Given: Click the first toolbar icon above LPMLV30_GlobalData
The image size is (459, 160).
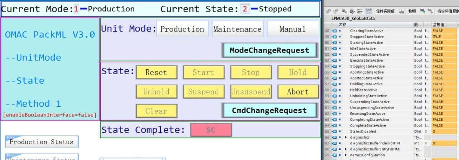Looking at the screenshot, I should [327, 11].
